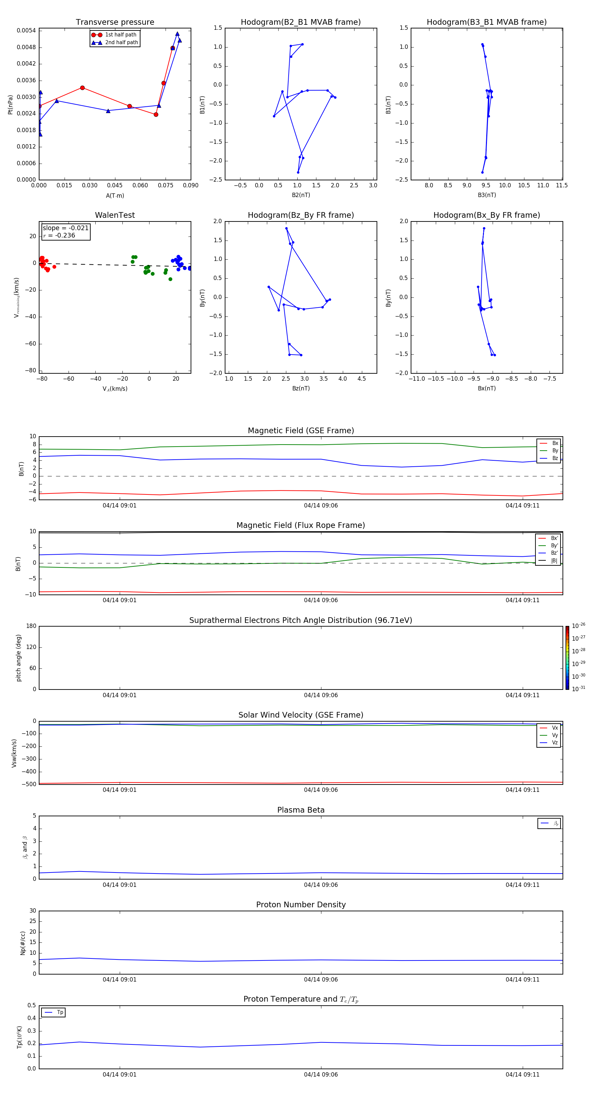The width and height of the screenshot is (602, 1104).
Task: Click the 'Hodogram(B2_B1 MVAB frame)' title
Action: coord(301,22)
